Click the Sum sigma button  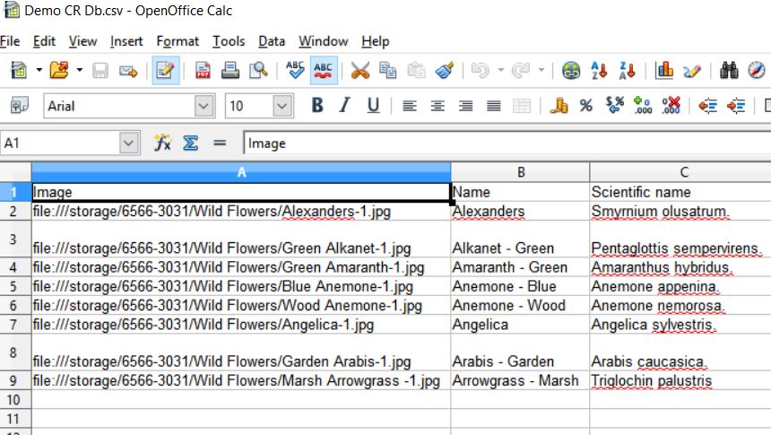coord(190,144)
